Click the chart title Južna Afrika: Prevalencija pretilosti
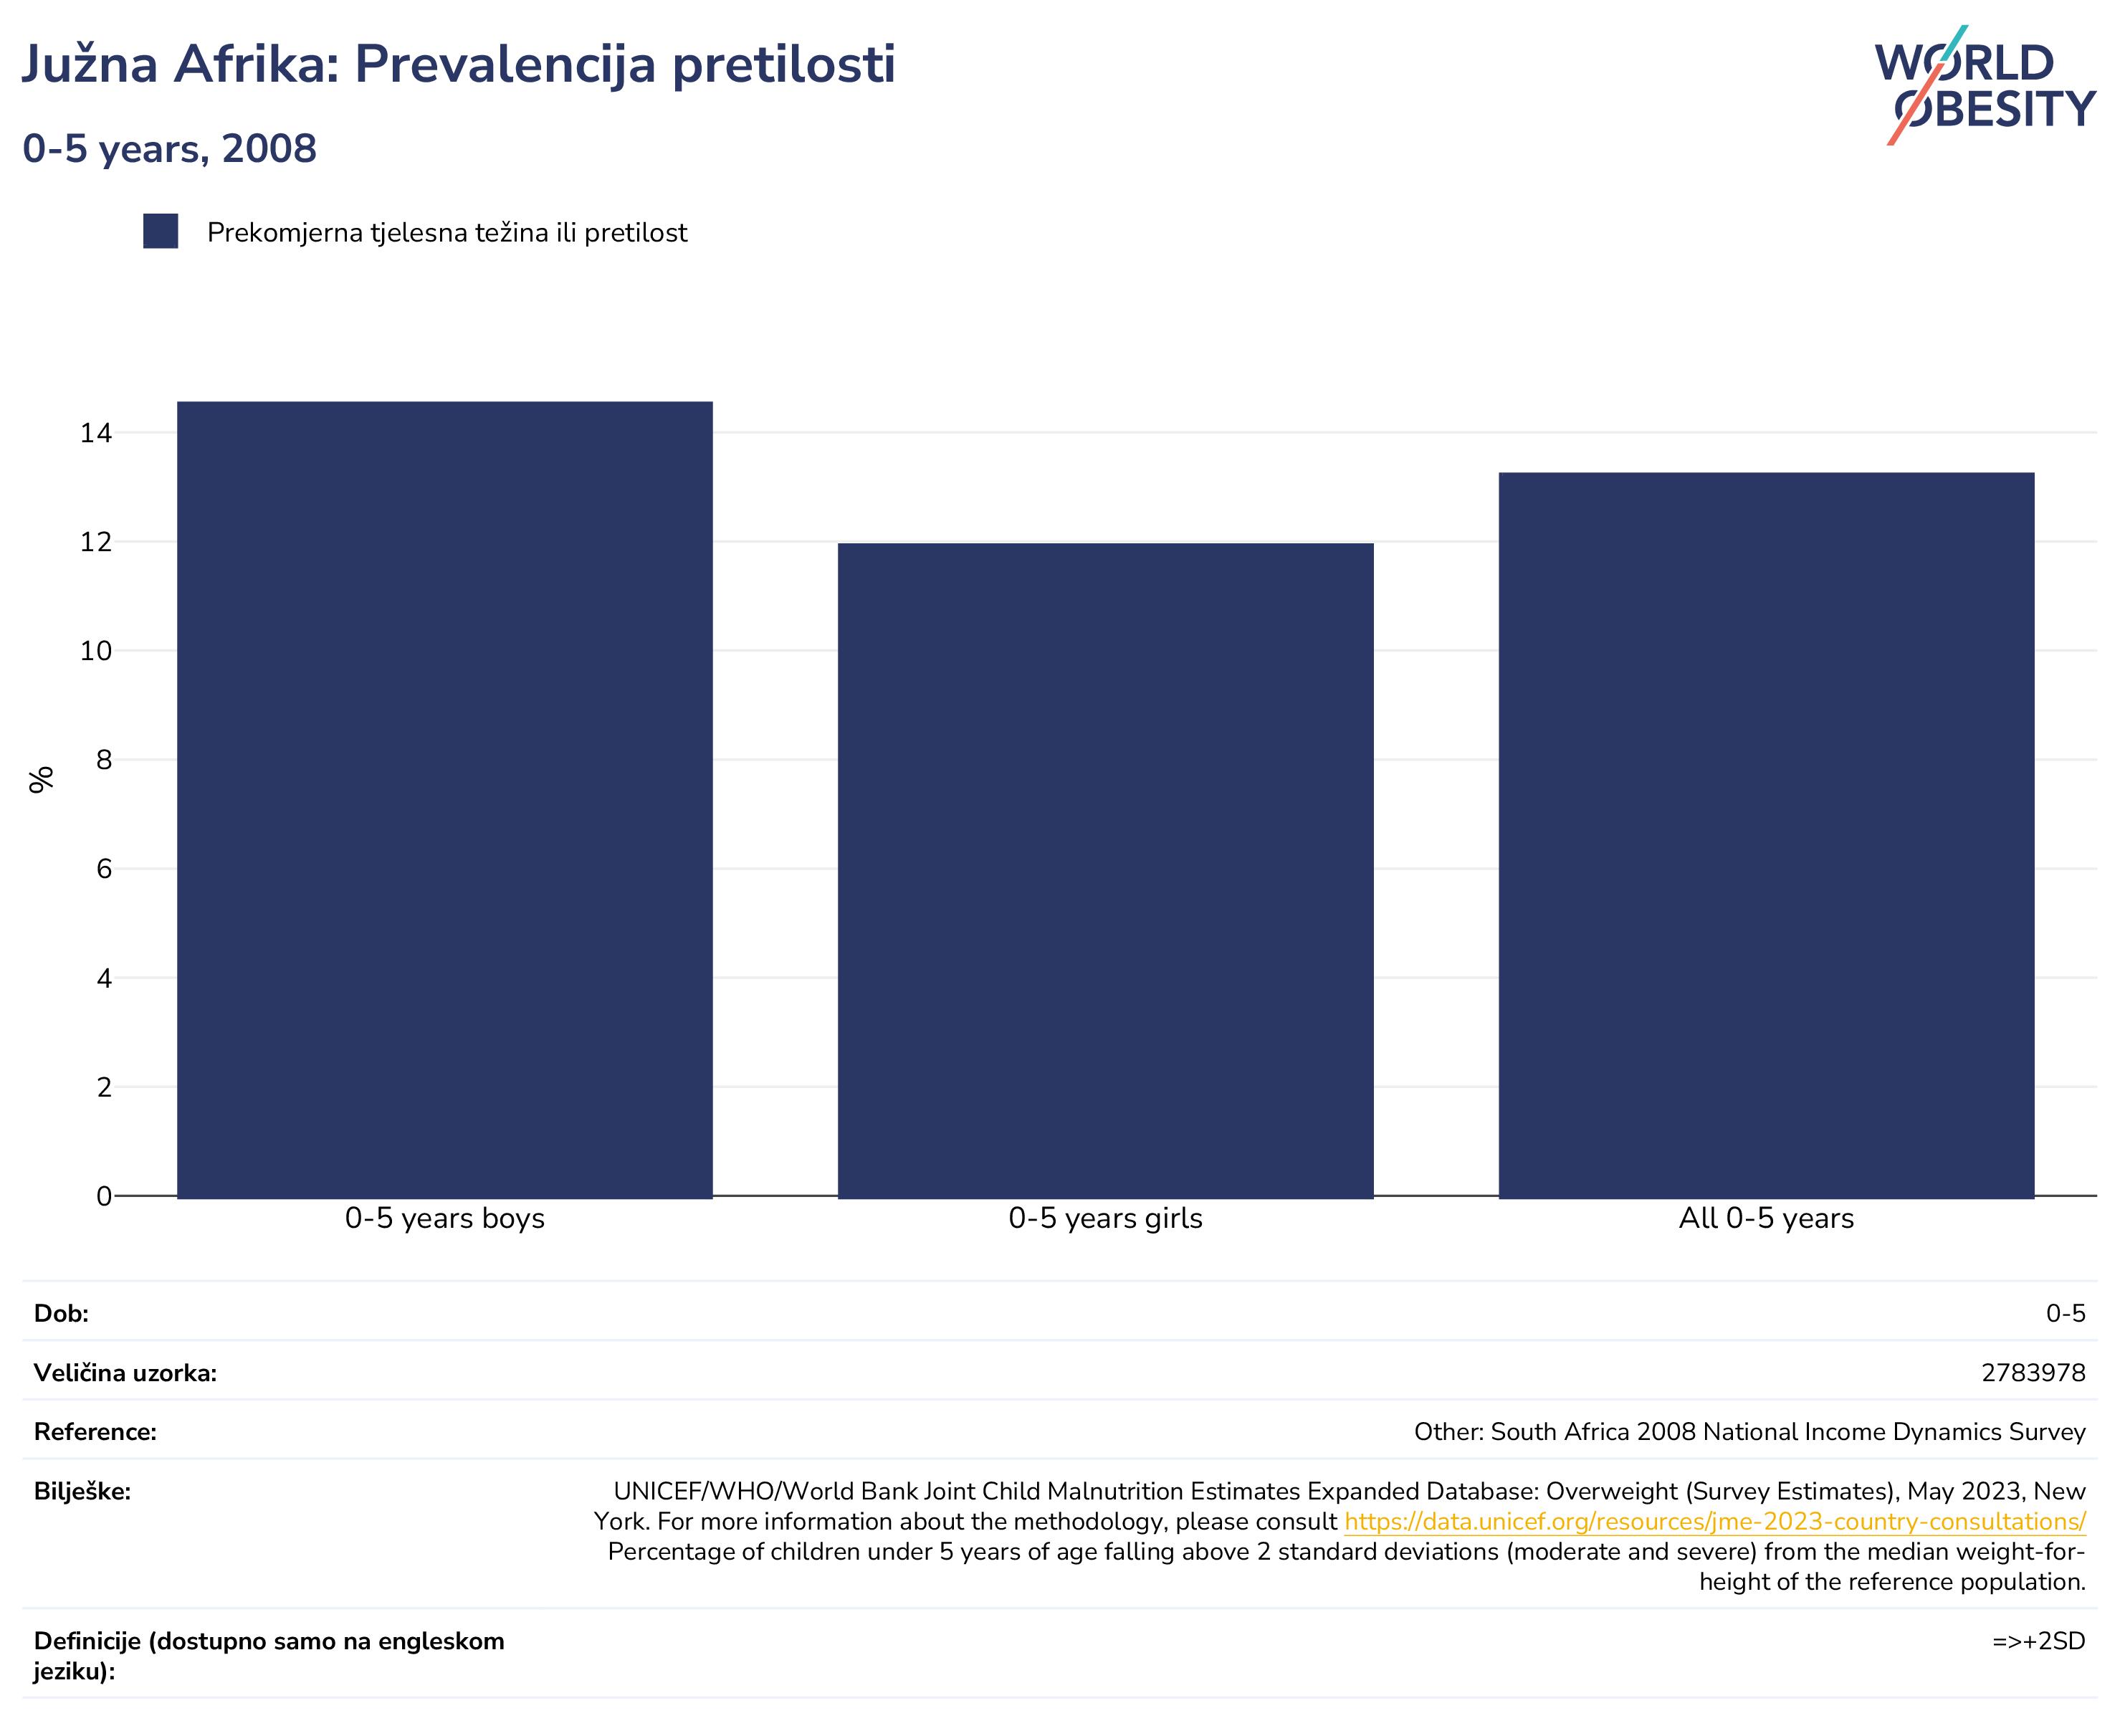Image resolution: width=2120 pixels, height=1736 pixels. [x=459, y=66]
